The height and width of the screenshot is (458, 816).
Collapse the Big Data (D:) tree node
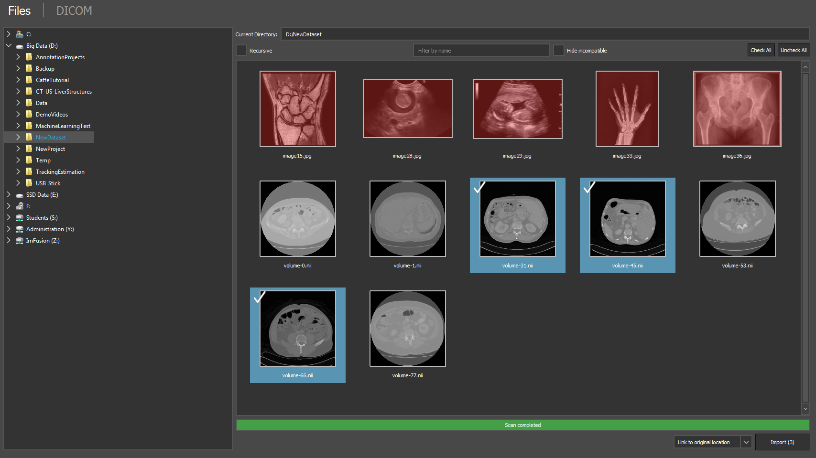pos(9,45)
